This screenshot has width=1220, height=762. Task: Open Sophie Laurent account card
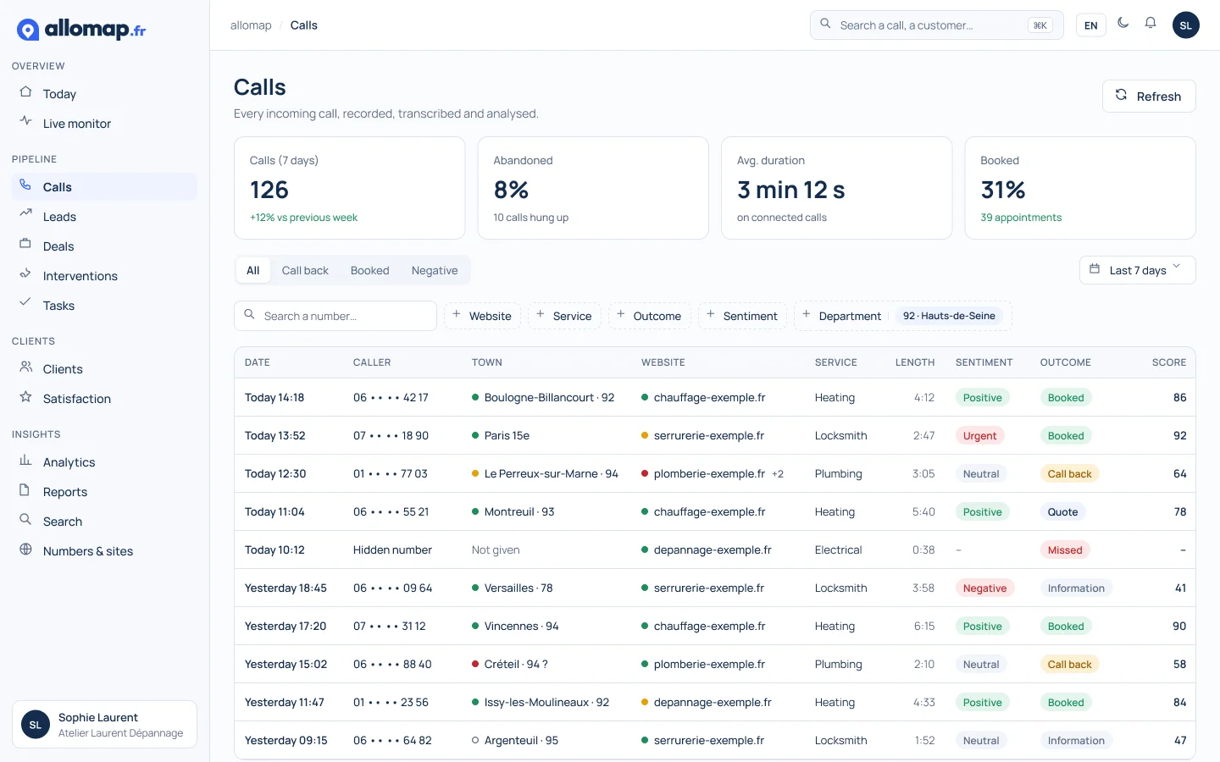tap(104, 725)
